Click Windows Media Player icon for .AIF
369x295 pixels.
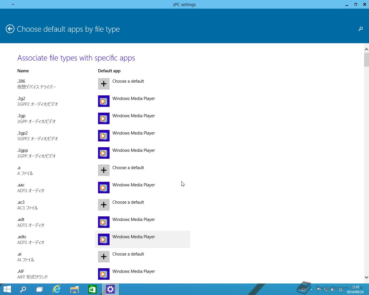(104, 274)
